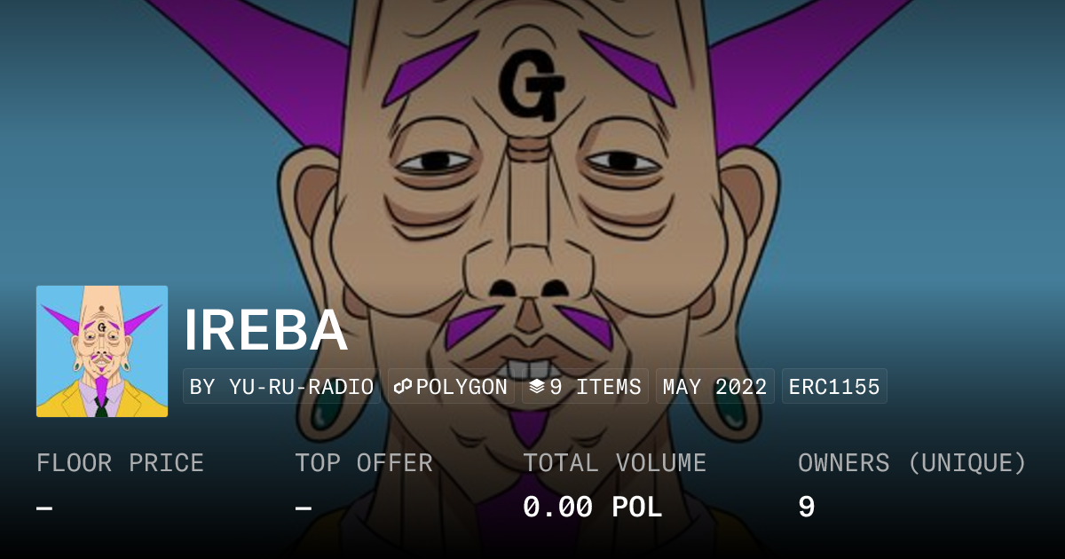
Task: Click the OWNERS (UNIQUE) label
Action: point(911,463)
